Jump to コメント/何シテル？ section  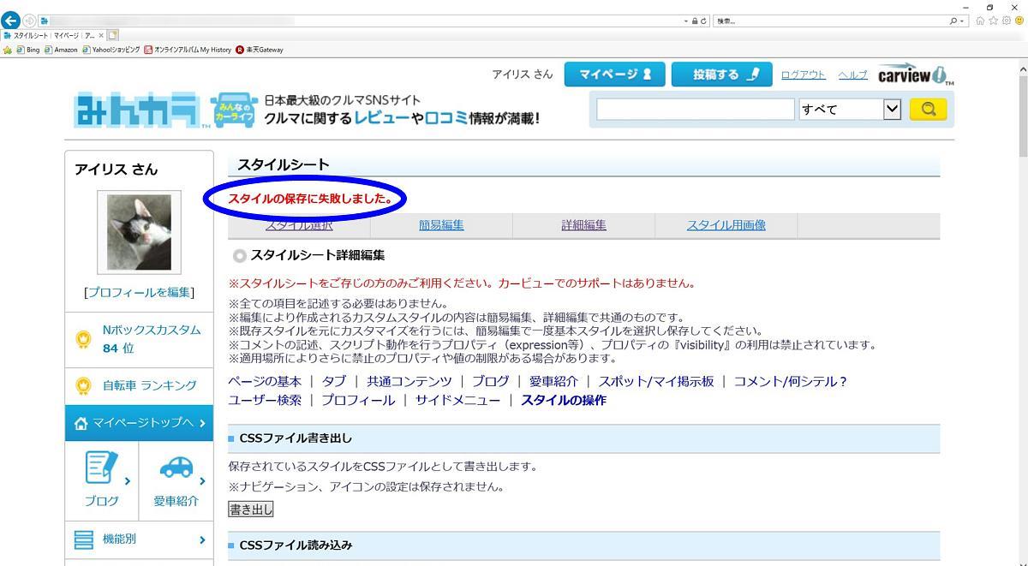790,382
